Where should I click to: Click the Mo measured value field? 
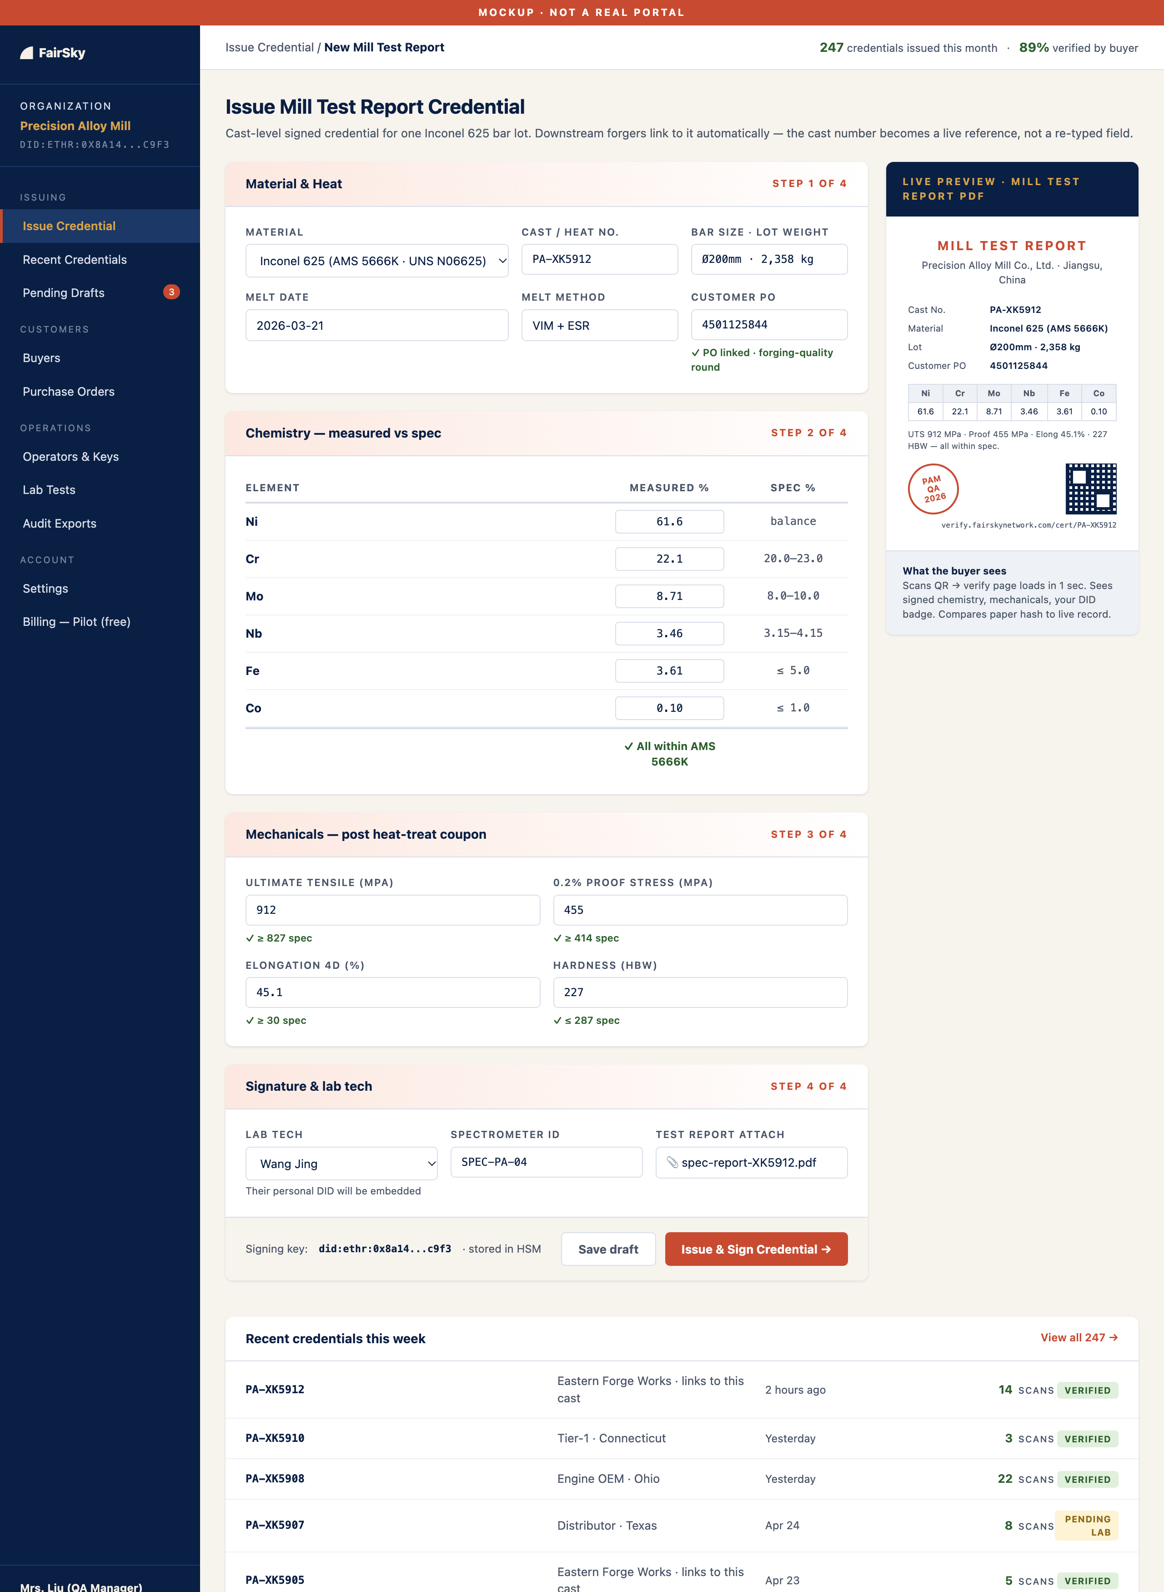tap(669, 596)
